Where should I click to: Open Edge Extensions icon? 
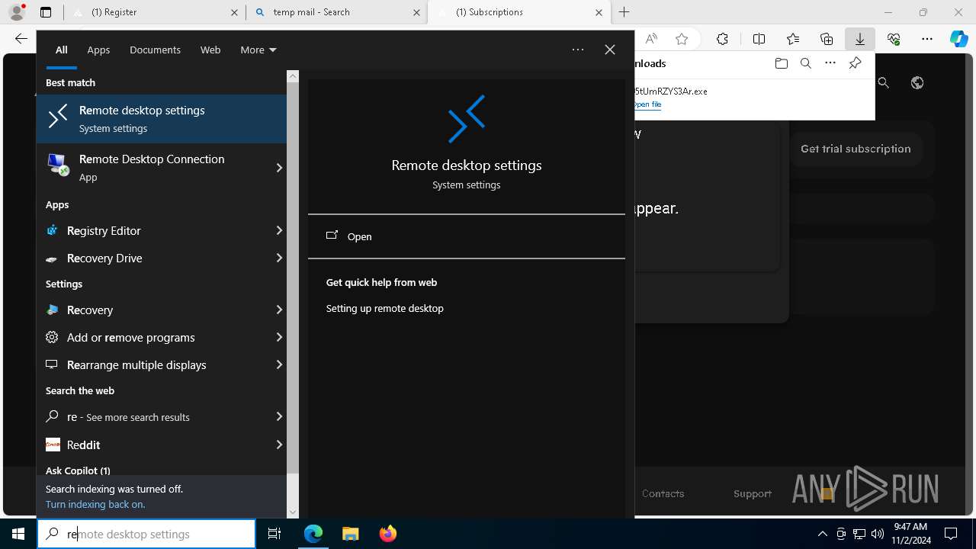pos(723,39)
